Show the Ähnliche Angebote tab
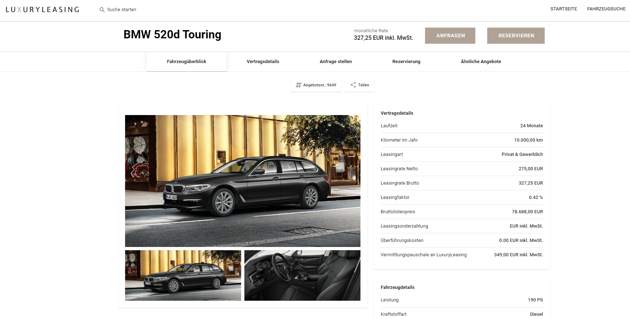630x319 pixels. pyautogui.click(x=481, y=62)
